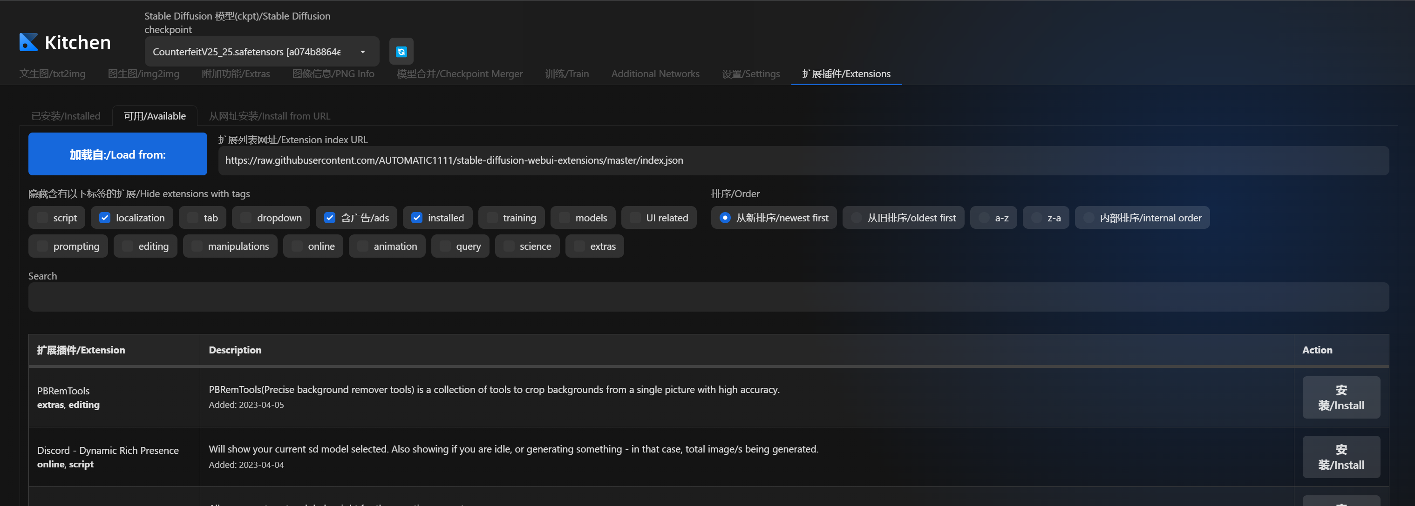The image size is (1415, 506).
Task: Toggle the prompting tag checkbox
Action: pyautogui.click(x=42, y=246)
